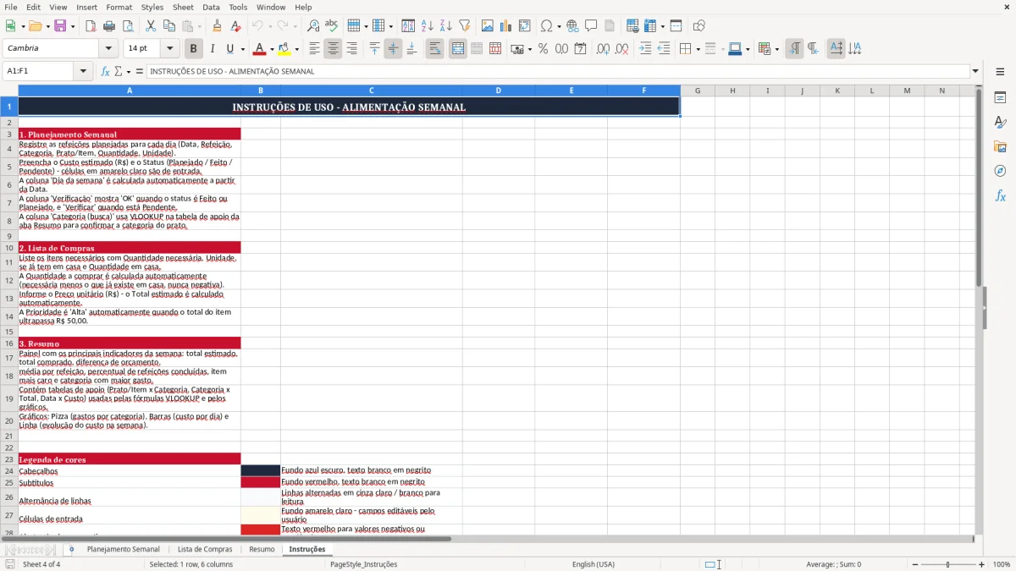Screen dimensions: 1016x571
Task: Click the vertical scrollbar thumb
Action: 979,188
